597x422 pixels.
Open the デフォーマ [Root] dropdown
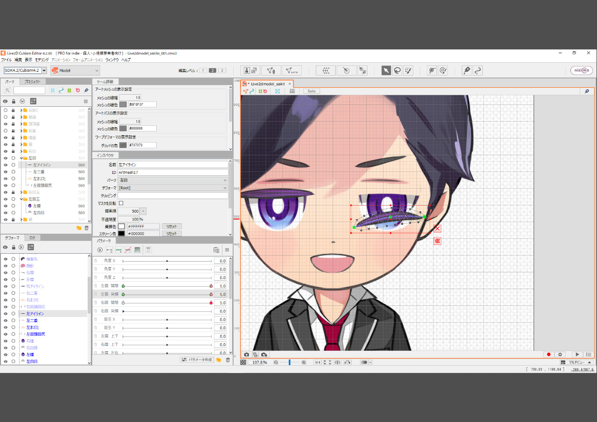click(x=173, y=188)
